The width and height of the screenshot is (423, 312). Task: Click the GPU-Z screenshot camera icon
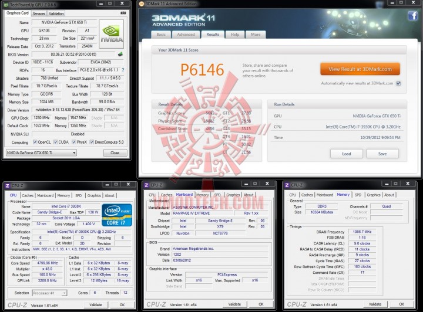[123, 13]
